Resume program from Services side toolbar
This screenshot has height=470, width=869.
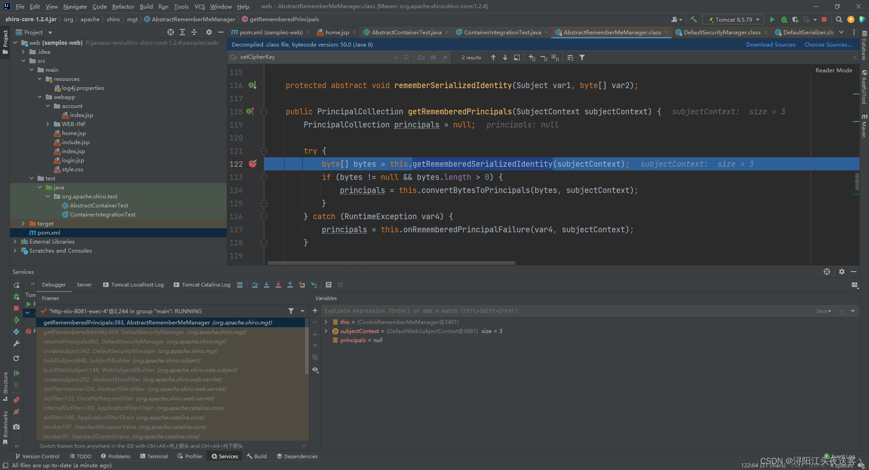16,373
